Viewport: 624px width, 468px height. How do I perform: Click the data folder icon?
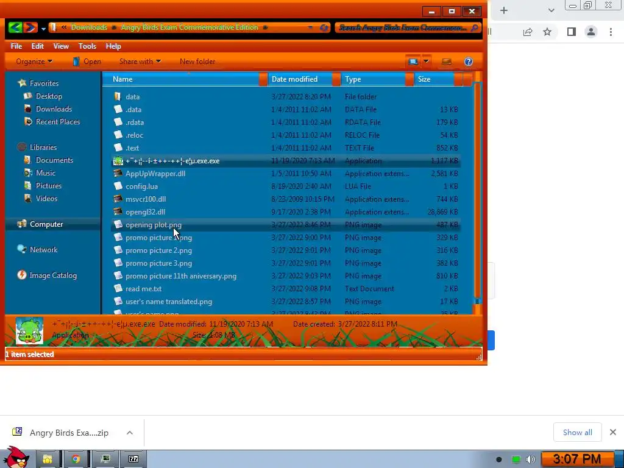point(118,96)
